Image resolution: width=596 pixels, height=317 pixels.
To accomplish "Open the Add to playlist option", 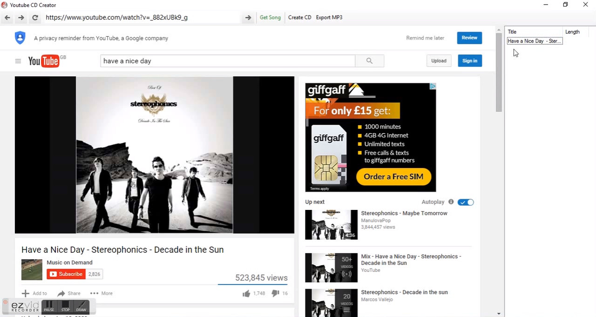I will [x=34, y=293].
